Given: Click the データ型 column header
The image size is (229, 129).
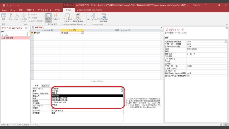Looking at the screenshot, I should (x=72, y=30).
